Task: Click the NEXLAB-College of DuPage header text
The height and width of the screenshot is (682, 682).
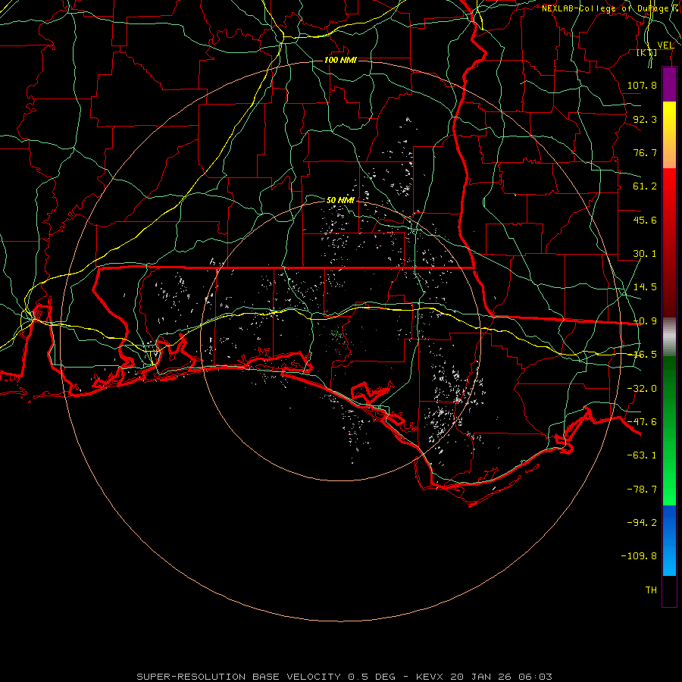Action: pos(605,8)
